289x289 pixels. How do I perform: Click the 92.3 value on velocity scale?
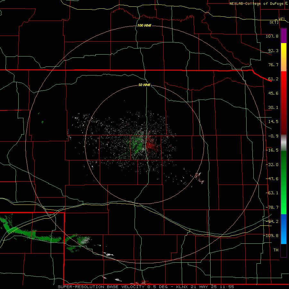(273, 50)
